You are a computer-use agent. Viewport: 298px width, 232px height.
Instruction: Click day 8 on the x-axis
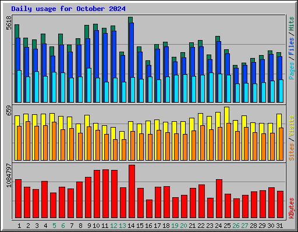coord(80,226)
